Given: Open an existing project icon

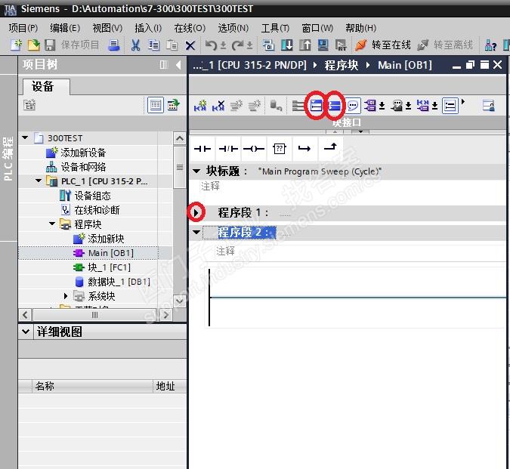Looking at the screenshot, I should pyautogui.click(x=33, y=45).
